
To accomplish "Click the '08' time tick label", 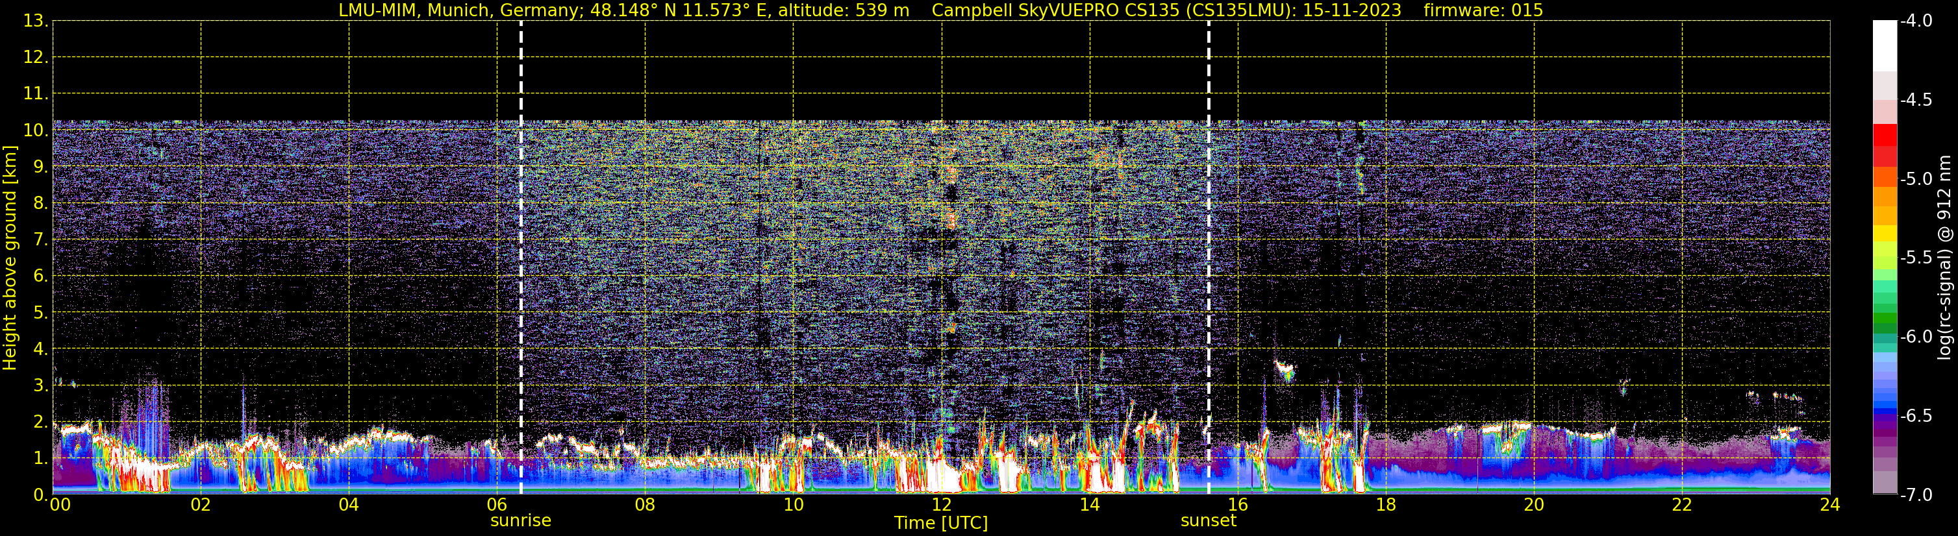I will pos(646,505).
